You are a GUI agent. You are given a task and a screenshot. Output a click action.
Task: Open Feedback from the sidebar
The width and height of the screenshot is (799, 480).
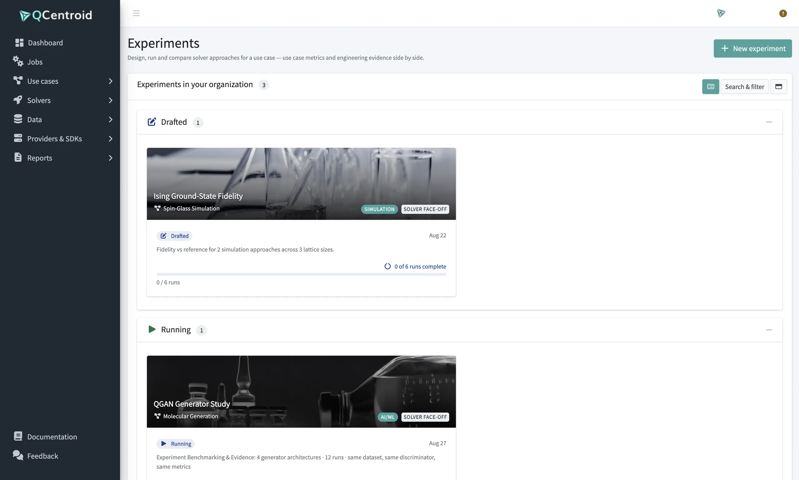(60, 456)
